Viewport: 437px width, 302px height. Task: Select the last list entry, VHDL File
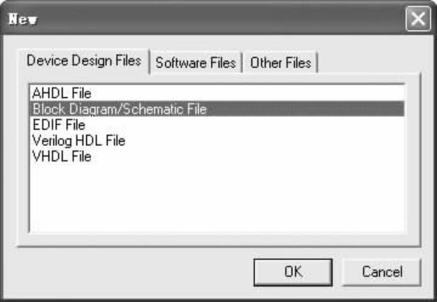click(61, 157)
